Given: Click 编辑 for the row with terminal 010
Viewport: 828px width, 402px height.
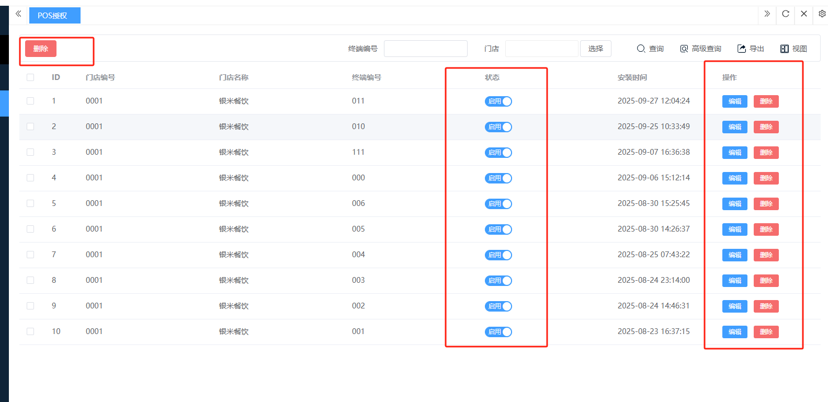Looking at the screenshot, I should pyautogui.click(x=734, y=127).
